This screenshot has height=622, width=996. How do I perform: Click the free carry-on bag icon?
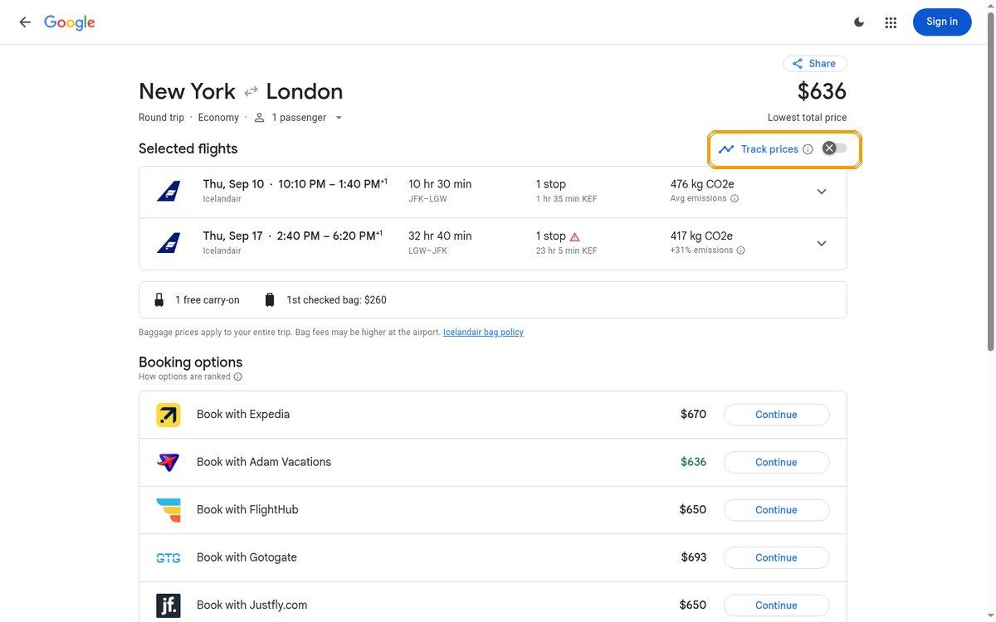click(159, 300)
